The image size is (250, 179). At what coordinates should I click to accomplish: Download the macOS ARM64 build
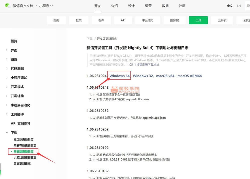click(x=189, y=76)
